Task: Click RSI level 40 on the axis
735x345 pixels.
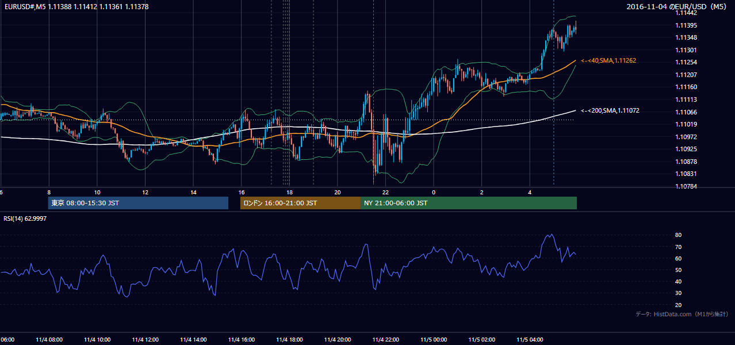Action: click(x=678, y=281)
